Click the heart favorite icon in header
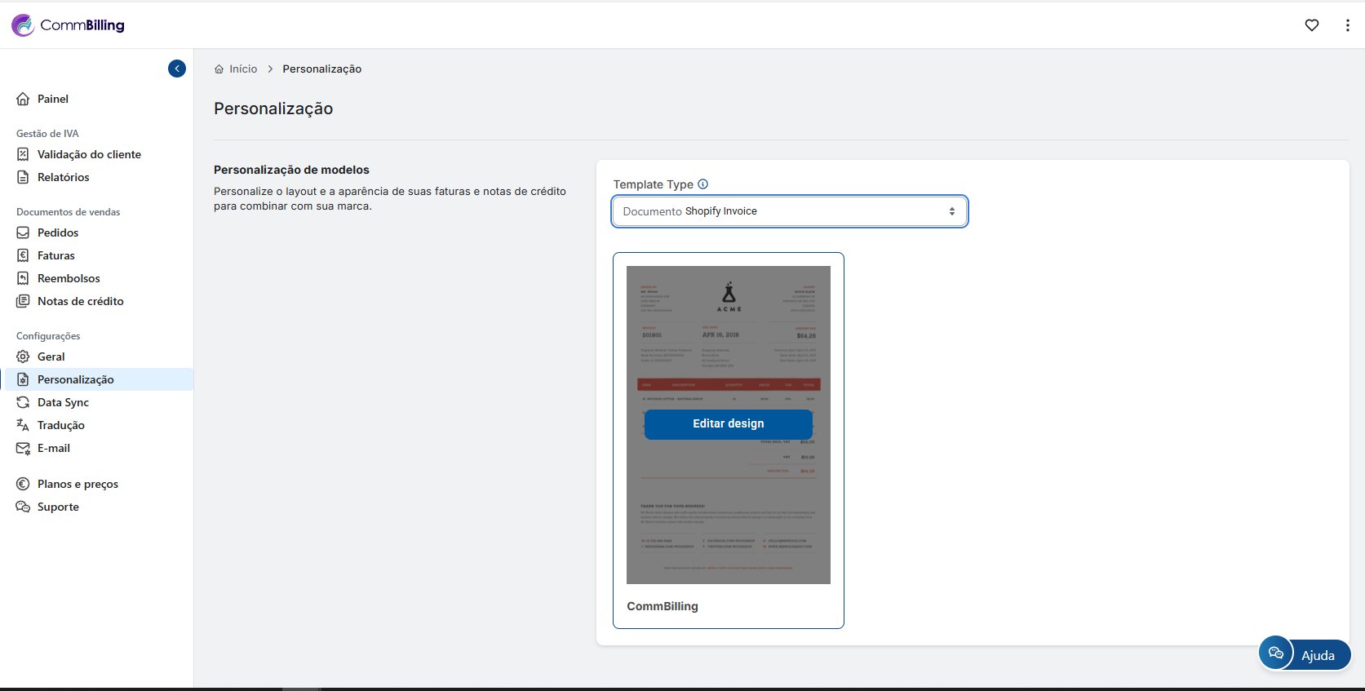The height and width of the screenshot is (691, 1365). coord(1312,25)
